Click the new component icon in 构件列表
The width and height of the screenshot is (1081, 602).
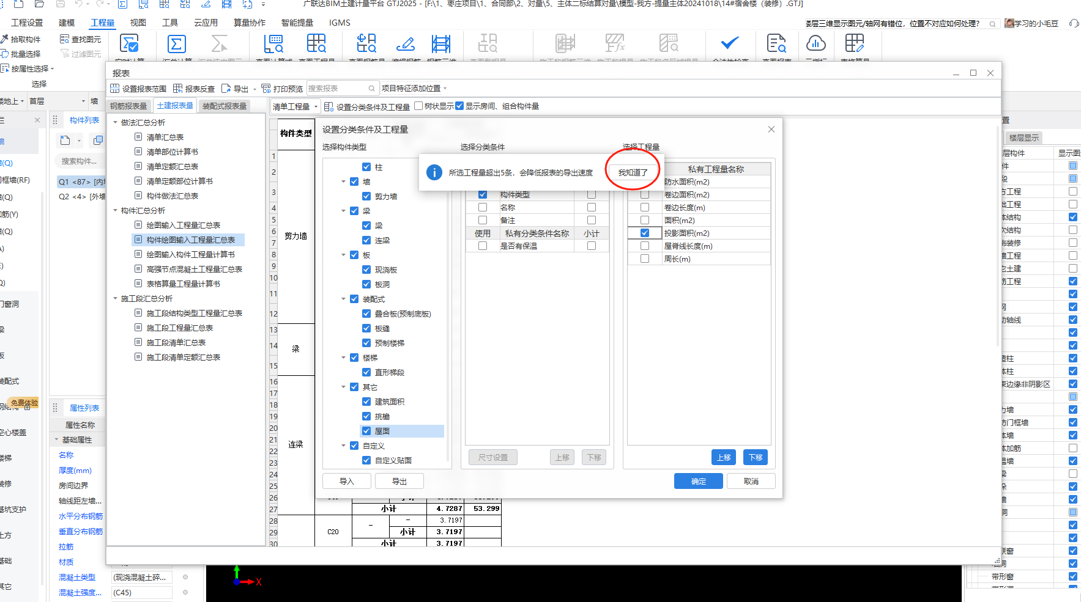pos(65,141)
